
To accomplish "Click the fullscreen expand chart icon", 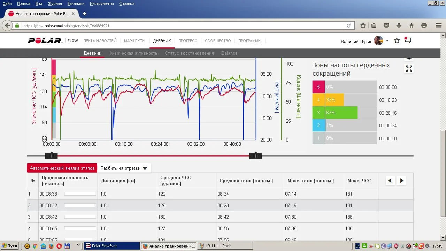I will pos(409,69).
